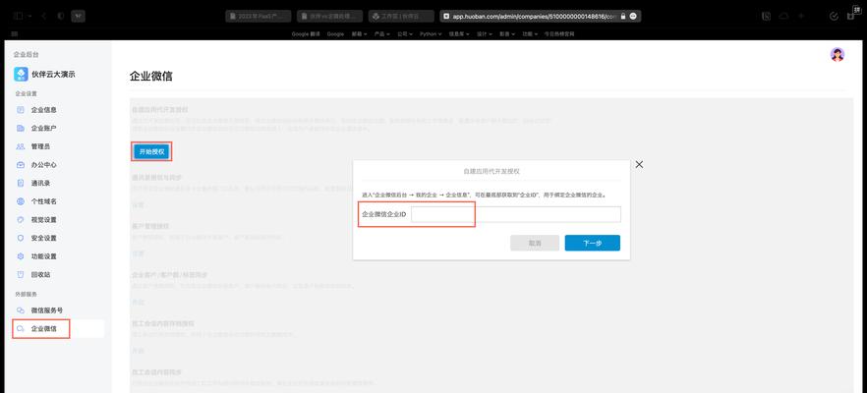Switch to the 2023年PaaS browser tab
This screenshot has width=867, height=393.
pos(259,17)
